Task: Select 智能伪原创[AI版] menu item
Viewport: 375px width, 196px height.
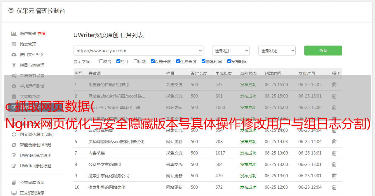Action: [x=35, y=145]
